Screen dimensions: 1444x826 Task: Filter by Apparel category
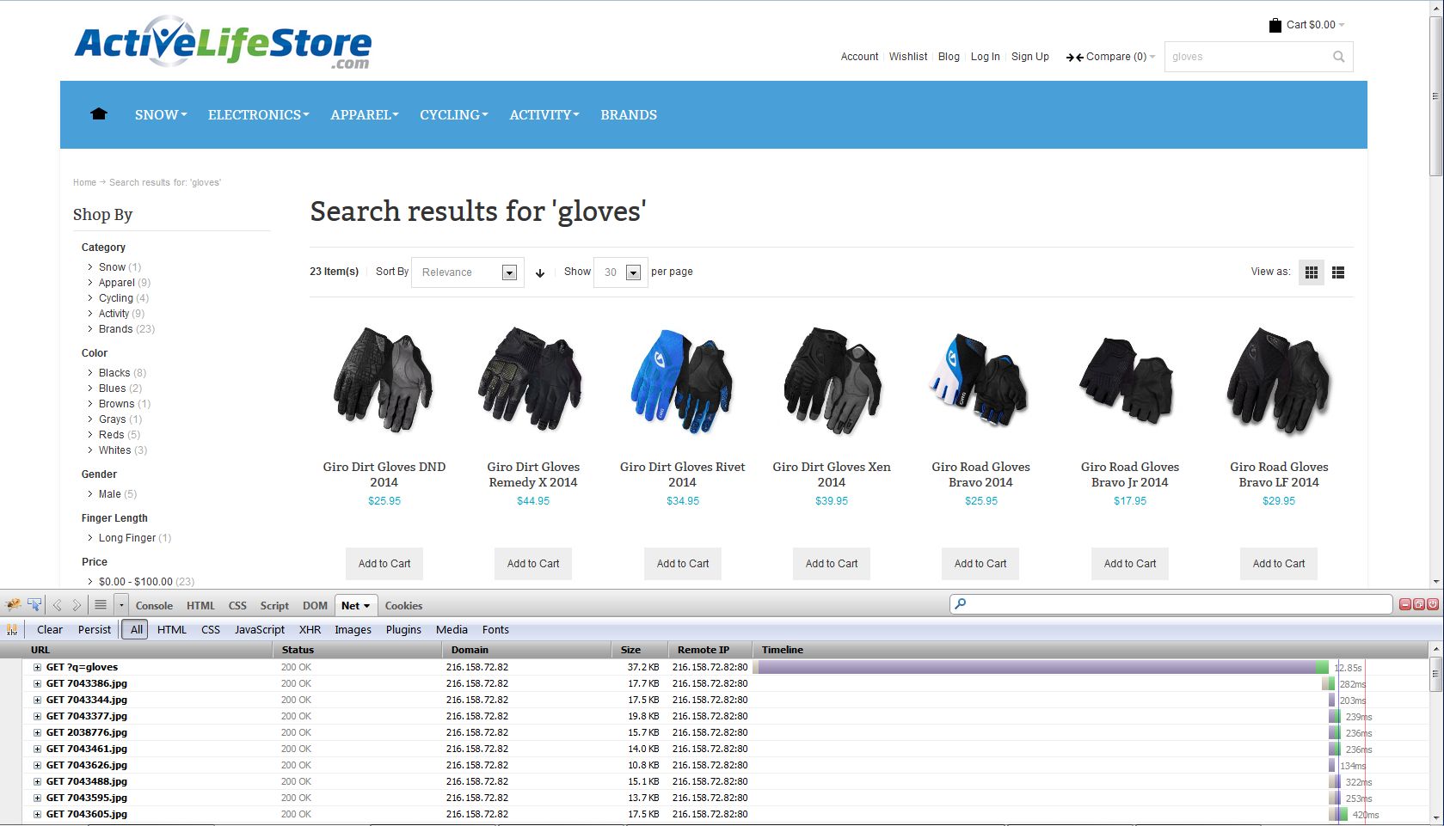[x=116, y=283]
